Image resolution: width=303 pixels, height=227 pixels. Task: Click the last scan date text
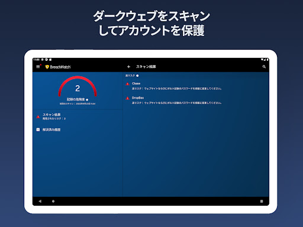[x=78, y=103]
